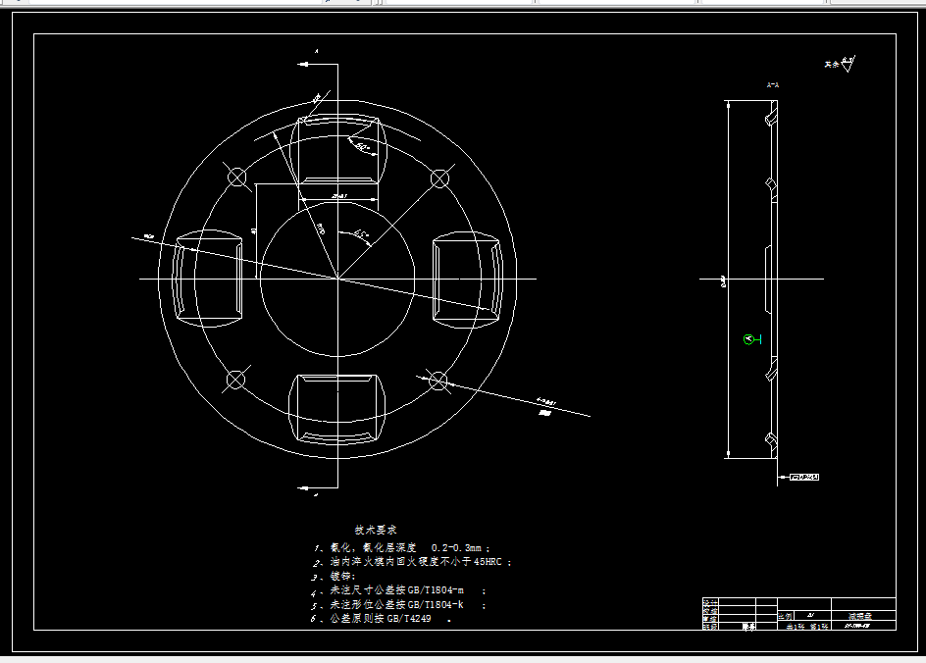The height and width of the screenshot is (663, 926).
Task: Select the 共1张 第1张 sheet count text
Action: click(x=806, y=627)
